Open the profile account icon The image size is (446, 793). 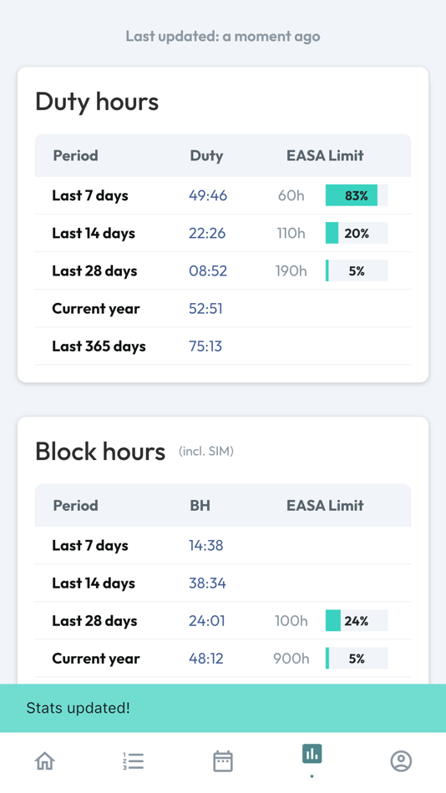(401, 760)
